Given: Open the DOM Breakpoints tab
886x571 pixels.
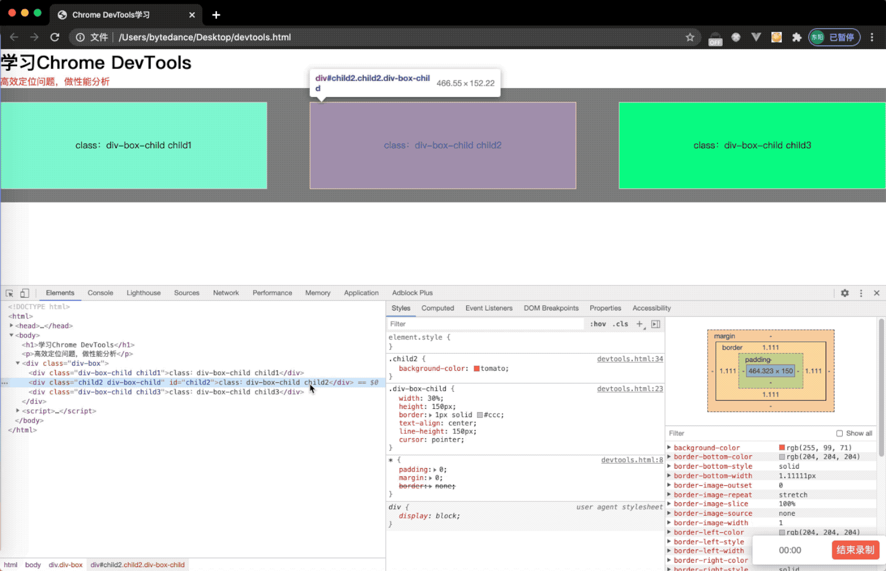Looking at the screenshot, I should pyautogui.click(x=551, y=308).
